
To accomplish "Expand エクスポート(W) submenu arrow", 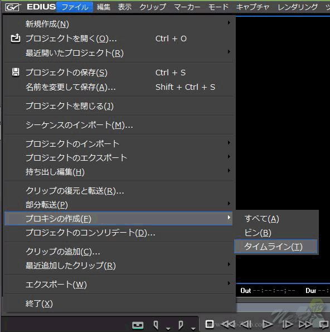I will coord(229,283).
